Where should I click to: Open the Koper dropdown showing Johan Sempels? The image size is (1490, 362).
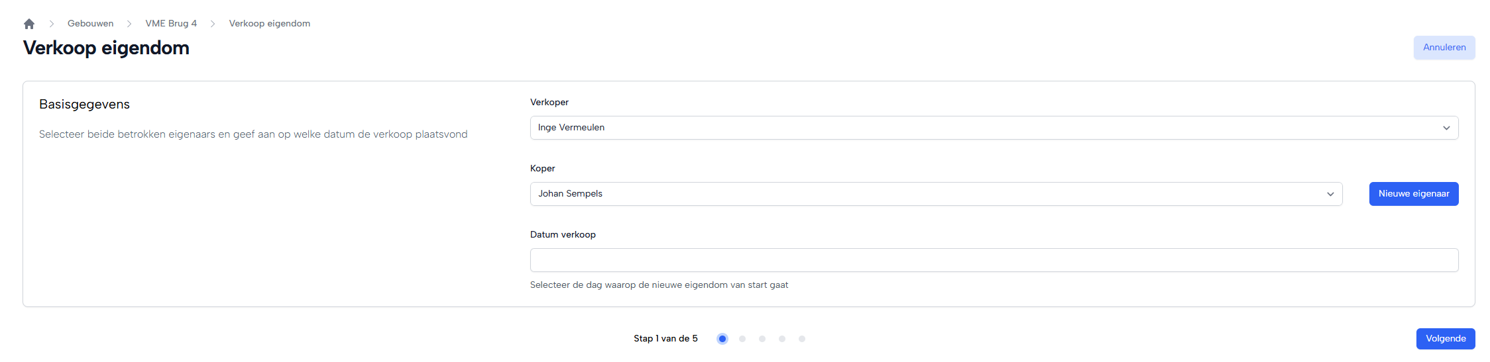point(928,194)
